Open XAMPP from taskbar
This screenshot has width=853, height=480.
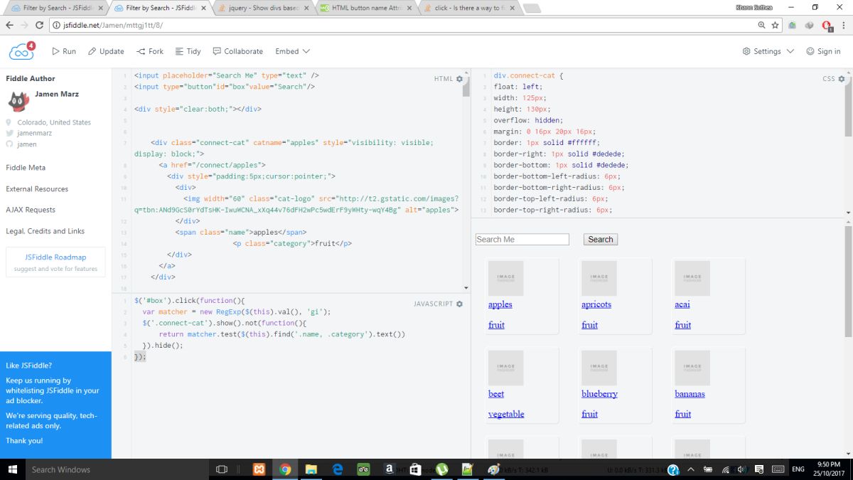[x=260, y=469]
